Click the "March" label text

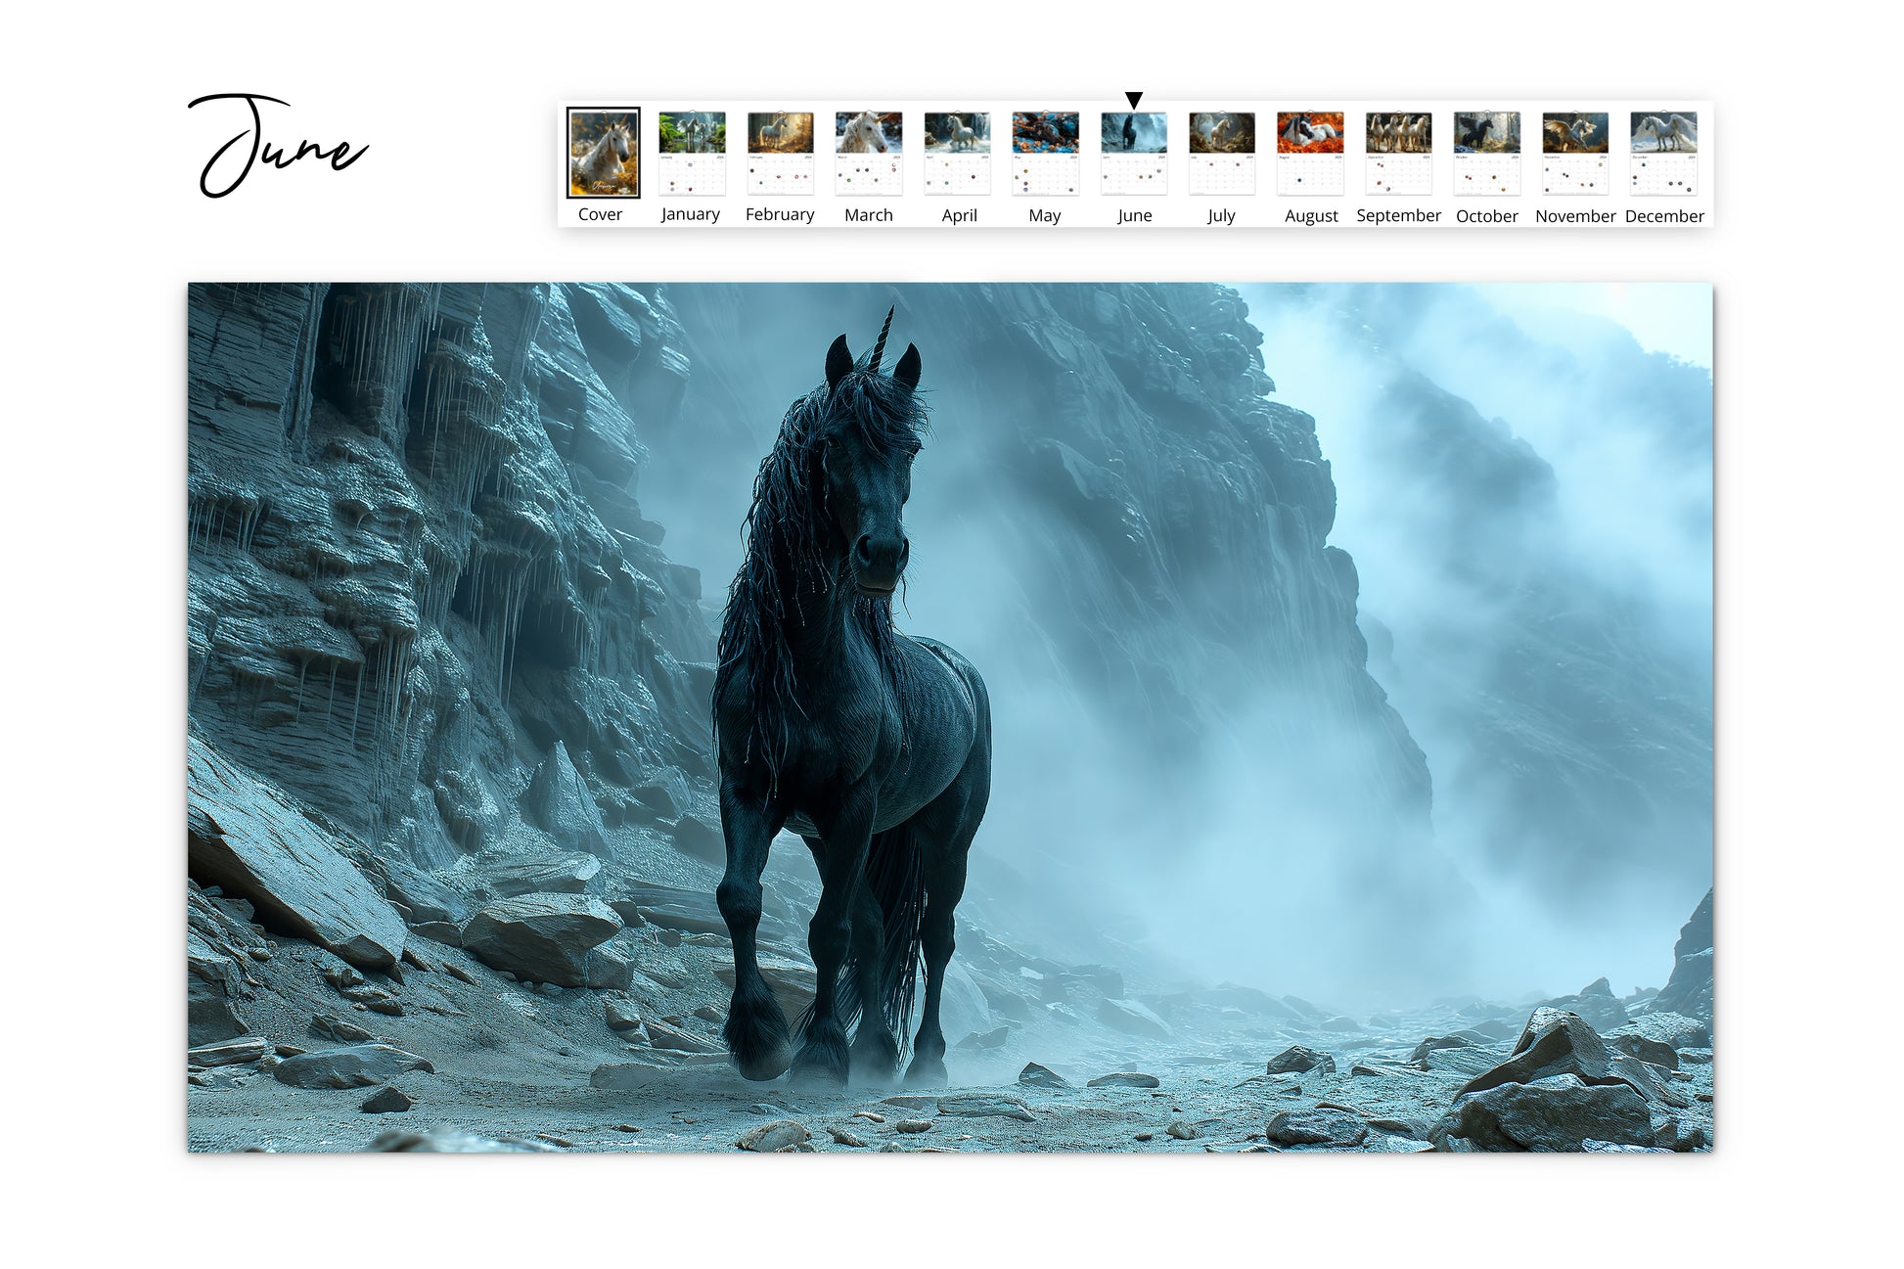click(869, 215)
